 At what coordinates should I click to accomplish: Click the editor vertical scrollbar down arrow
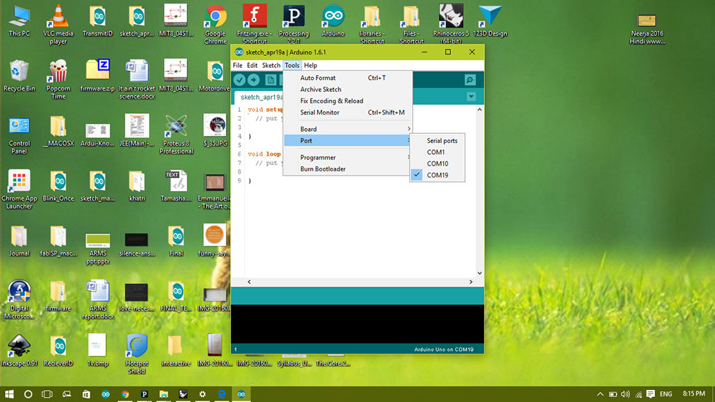pyautogui.click(x=479, y=273)
